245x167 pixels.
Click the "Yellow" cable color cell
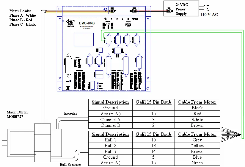(x=197, y=146)
